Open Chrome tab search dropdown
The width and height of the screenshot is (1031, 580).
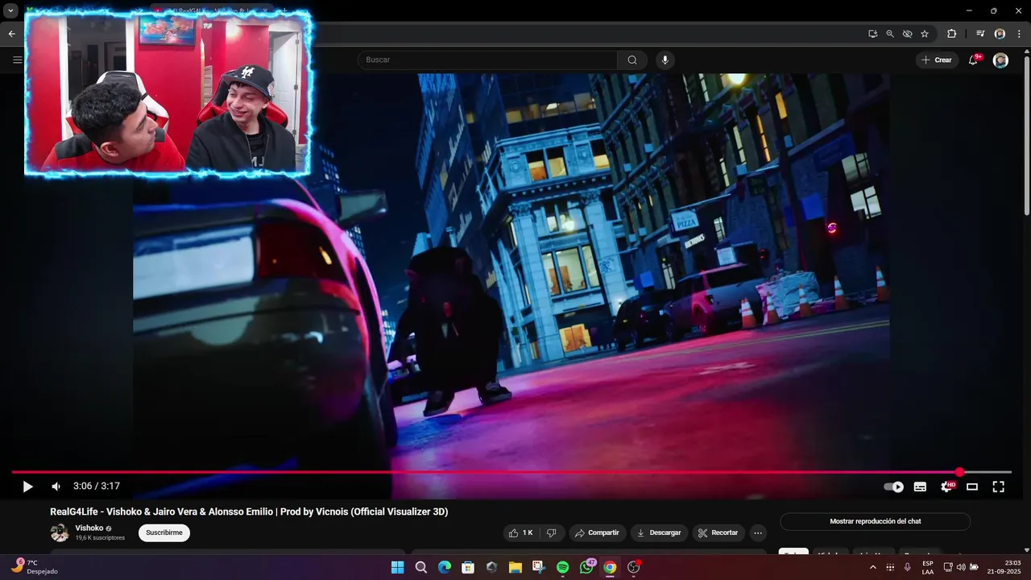tap(11, 11)
